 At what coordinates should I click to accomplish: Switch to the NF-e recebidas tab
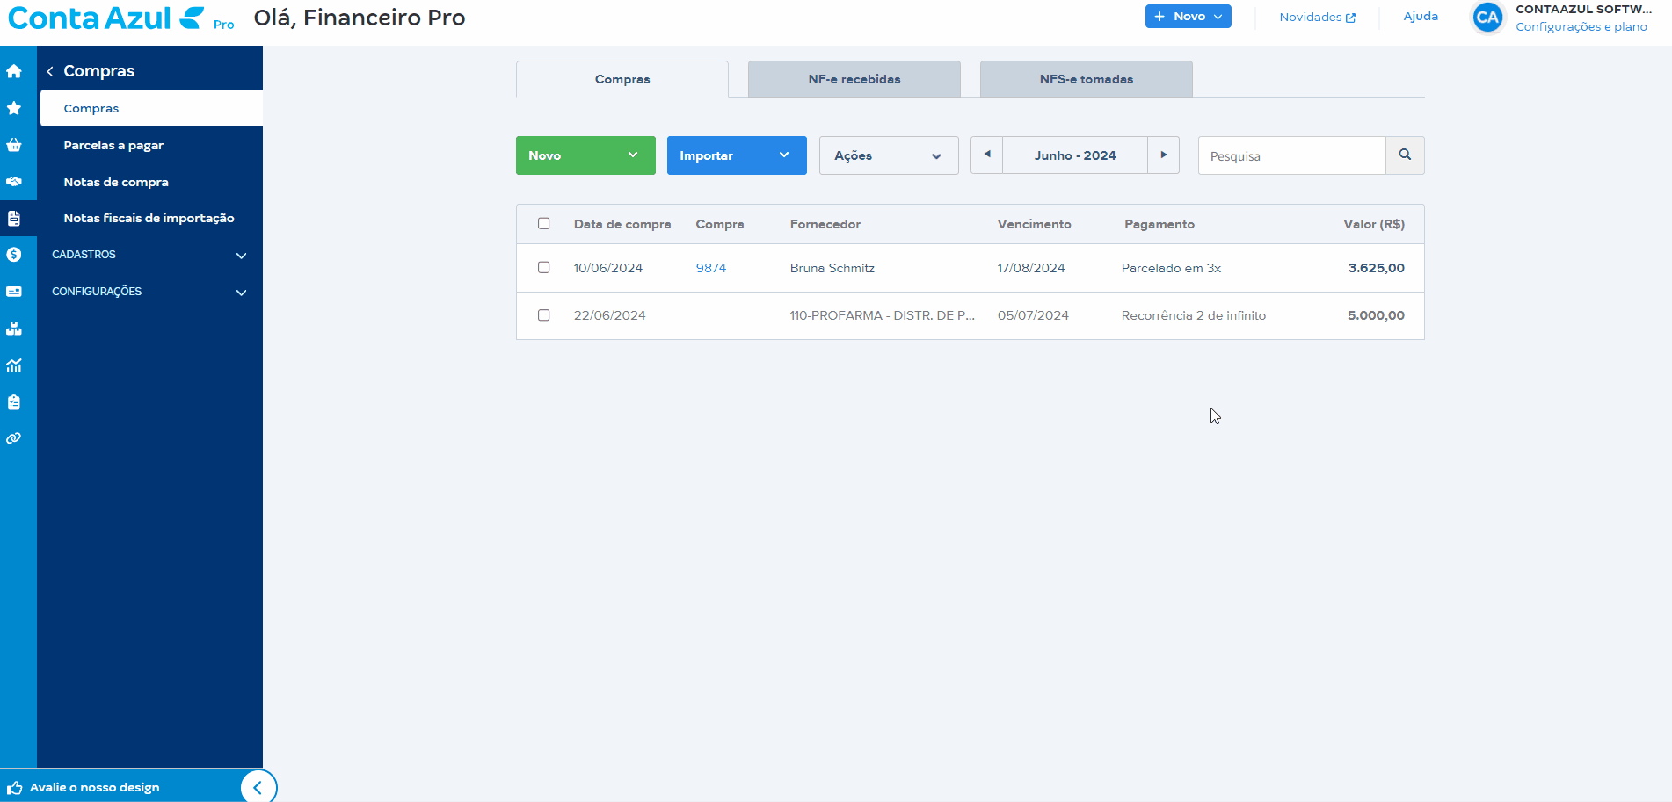coord(854,79)
